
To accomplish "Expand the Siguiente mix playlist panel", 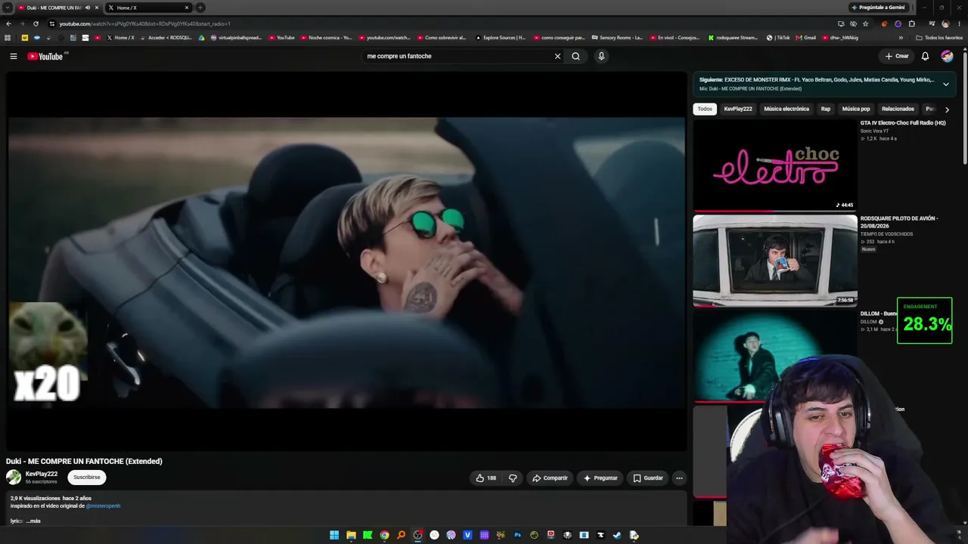I will pyautogui.click(x=945, y=84).
